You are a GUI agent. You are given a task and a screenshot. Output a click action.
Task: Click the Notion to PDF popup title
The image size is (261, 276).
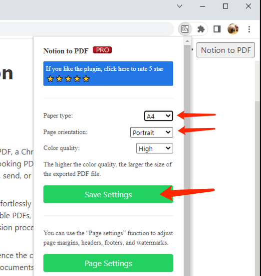coord(66,51)
